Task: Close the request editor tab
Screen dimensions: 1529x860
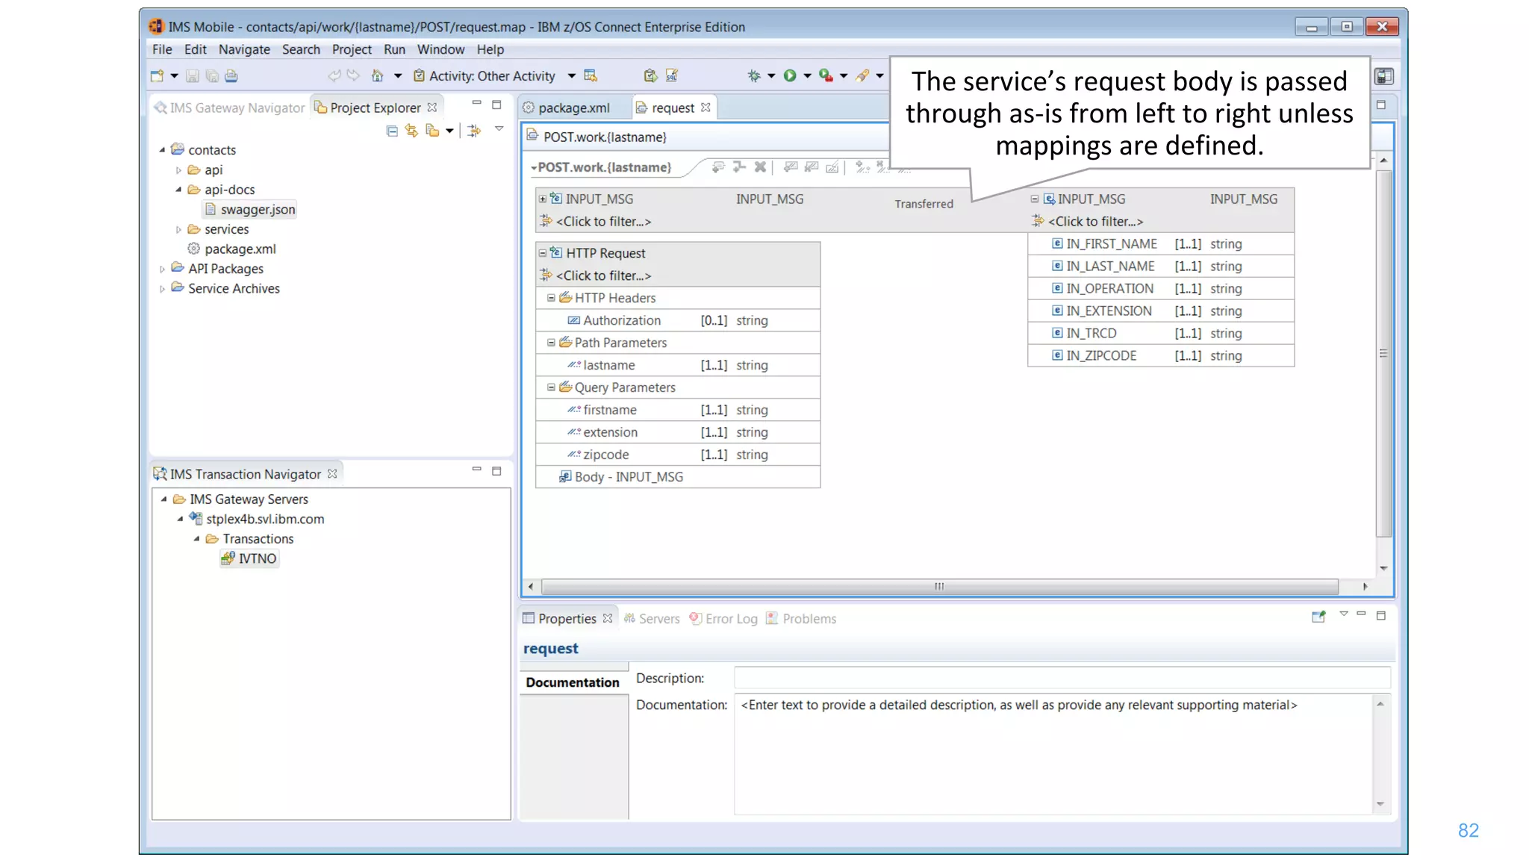Action: tap(706, 107)
